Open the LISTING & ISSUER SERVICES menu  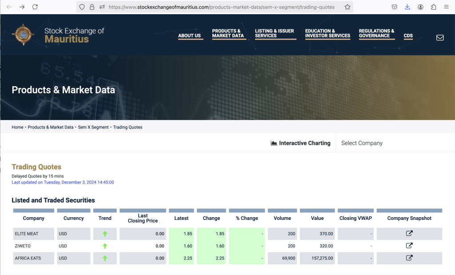pos(275,33)
